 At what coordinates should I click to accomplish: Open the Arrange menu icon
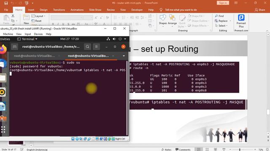tap(172, 20)
